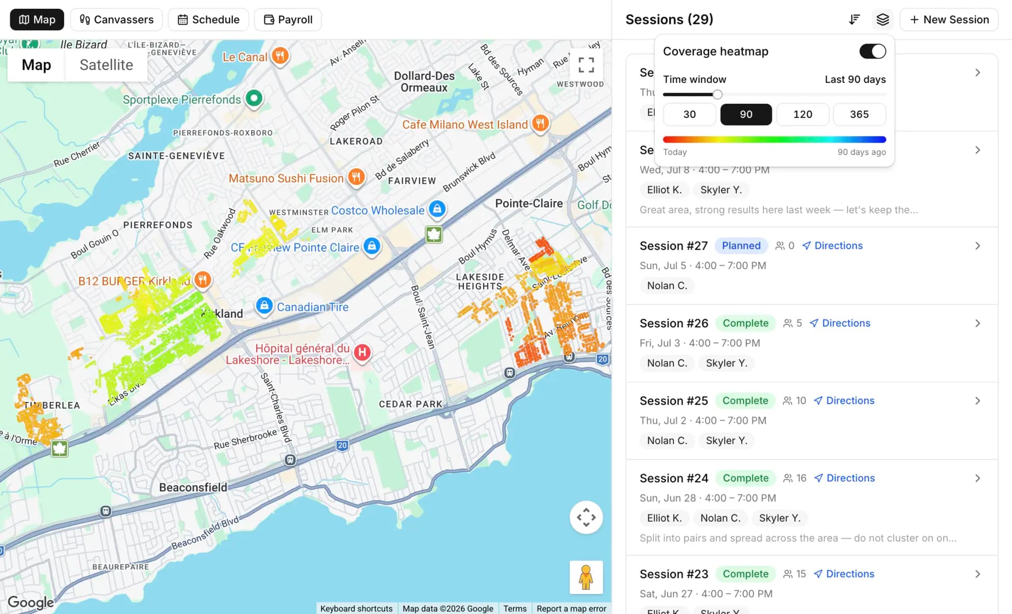
Task: Open Keyboard shortcuts on map
Action: [x=356, y=608]
